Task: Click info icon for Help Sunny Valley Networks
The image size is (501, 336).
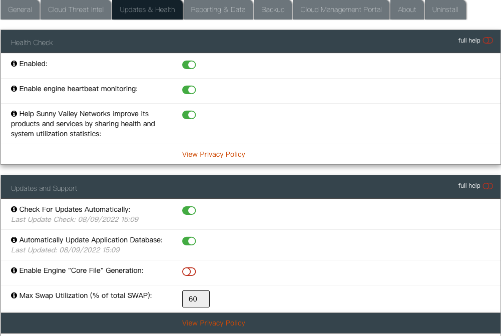Action: (14, 114)
